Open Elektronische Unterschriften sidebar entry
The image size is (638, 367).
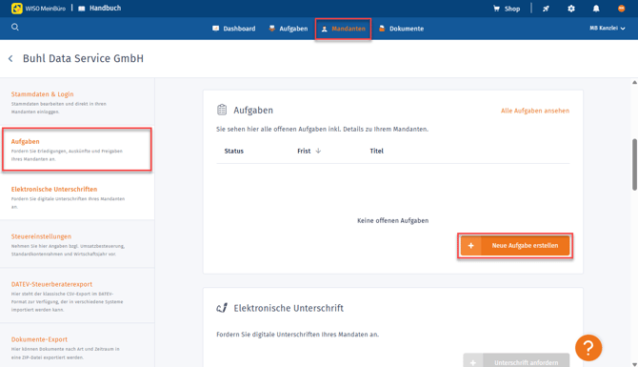point(77,197)
